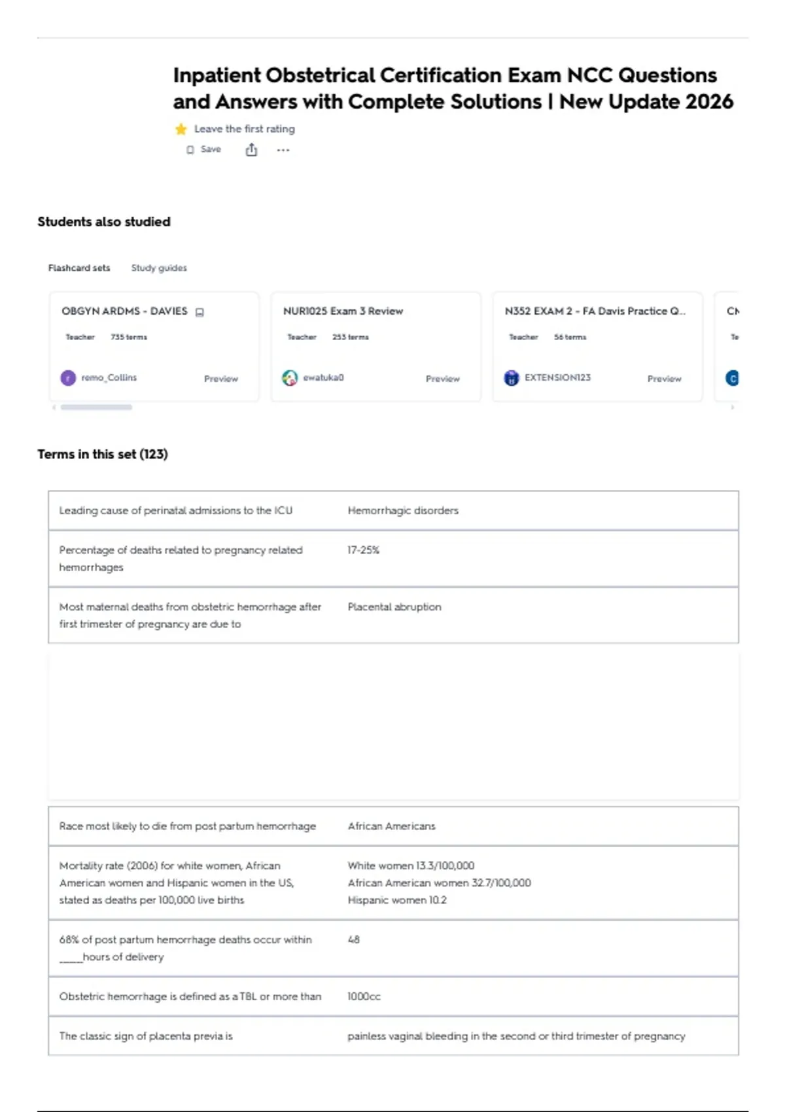
Task: Preview the OBGYN ARDMS - DAVIES set
Action: pyautogui.click(x=221, y=379)
